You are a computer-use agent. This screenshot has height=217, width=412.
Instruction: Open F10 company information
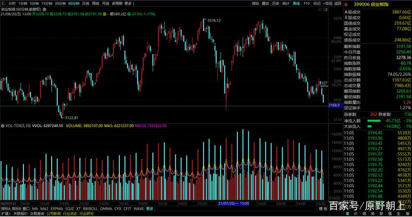(307, 3)
